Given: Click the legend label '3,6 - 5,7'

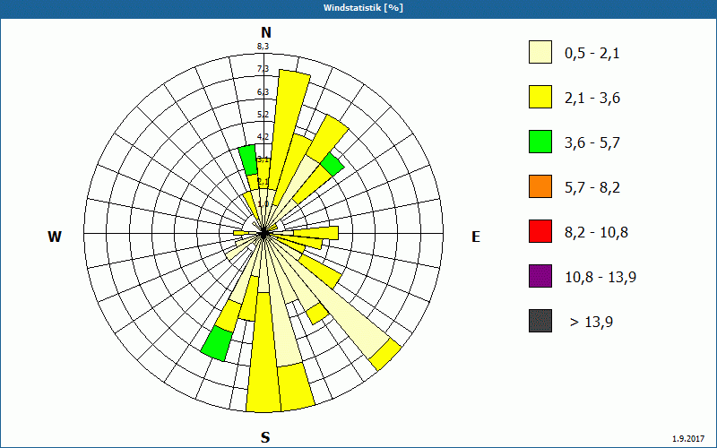Looking at the screenshot, I should pyautogui.click(x=592, y=143).
